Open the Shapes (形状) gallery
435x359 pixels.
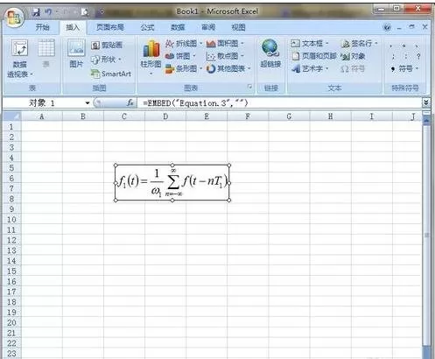pos(106,60)
